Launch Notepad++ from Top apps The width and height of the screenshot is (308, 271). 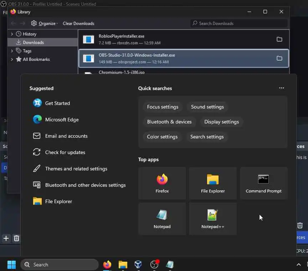click(x=213, y=219)
